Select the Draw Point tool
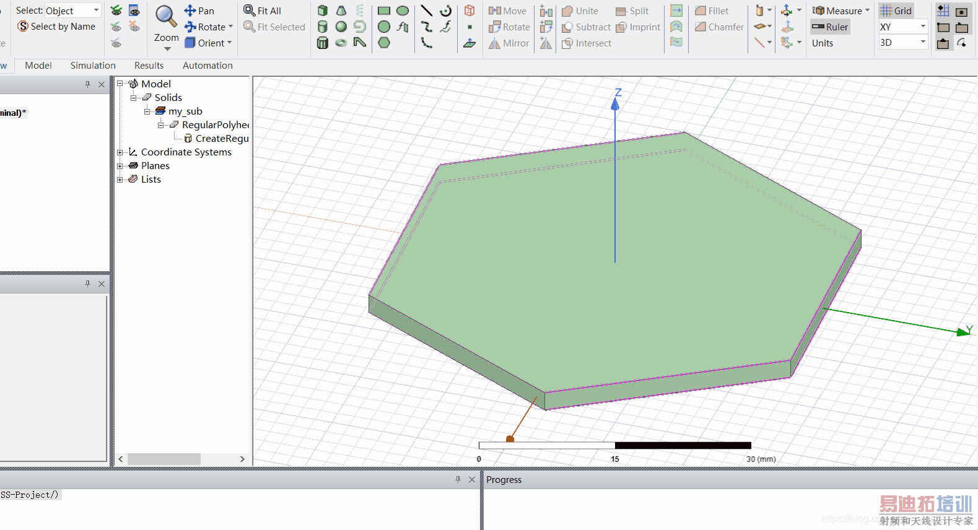This screenshot has width=978, height=530. tap(469, 27)
